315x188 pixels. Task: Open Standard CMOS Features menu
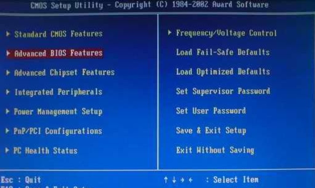[x=58, y=34]
